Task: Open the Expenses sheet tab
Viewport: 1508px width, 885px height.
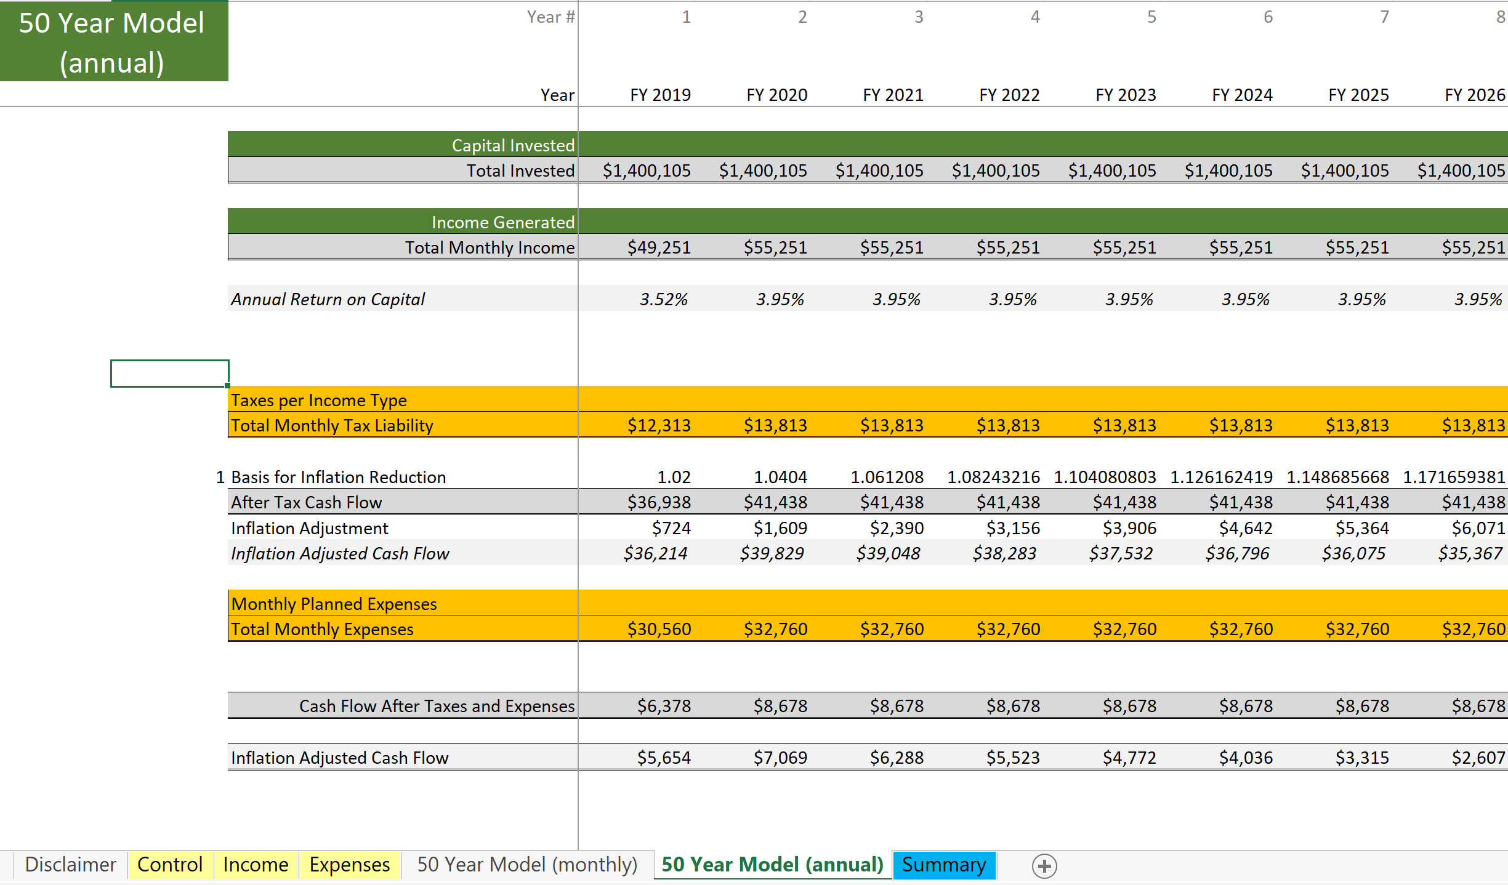Action: click(x=349, y=865)
